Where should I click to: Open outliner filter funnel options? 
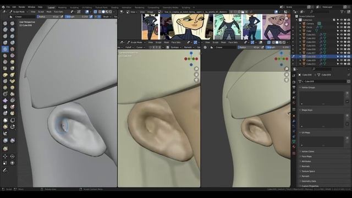coord(342,12)
